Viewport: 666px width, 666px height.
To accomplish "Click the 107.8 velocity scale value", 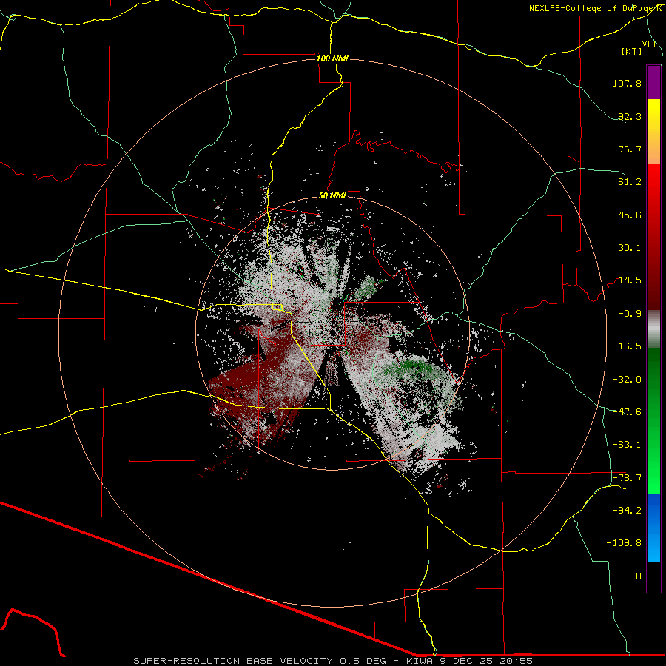I will pos(627,83).
